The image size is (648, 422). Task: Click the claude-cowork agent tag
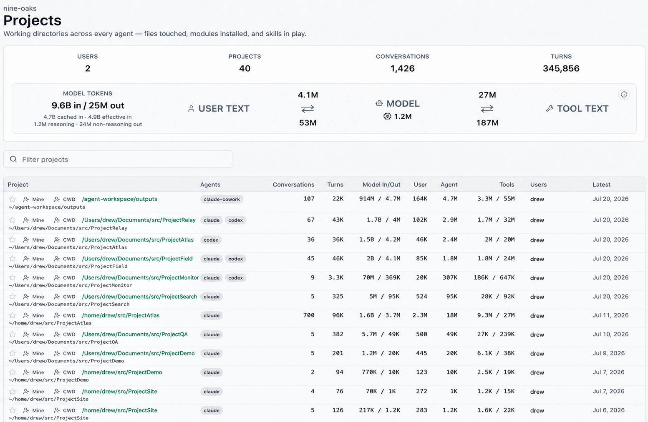click(222, 200)
